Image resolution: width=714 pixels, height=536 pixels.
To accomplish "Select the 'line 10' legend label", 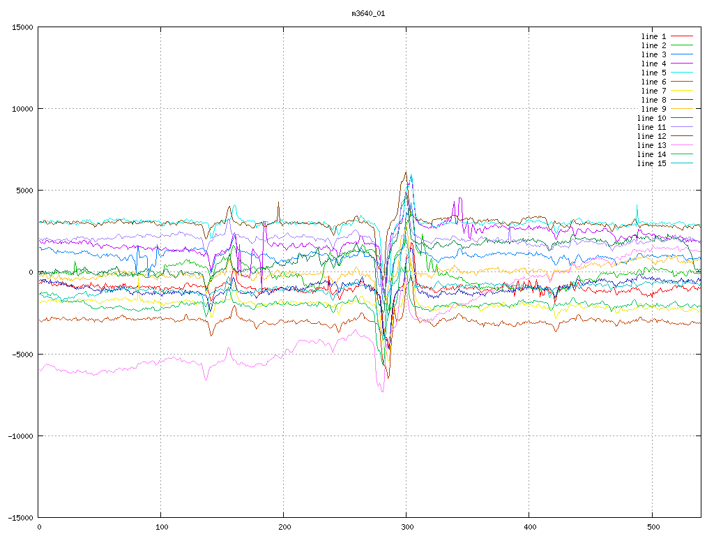I will [x=651, y=118].
